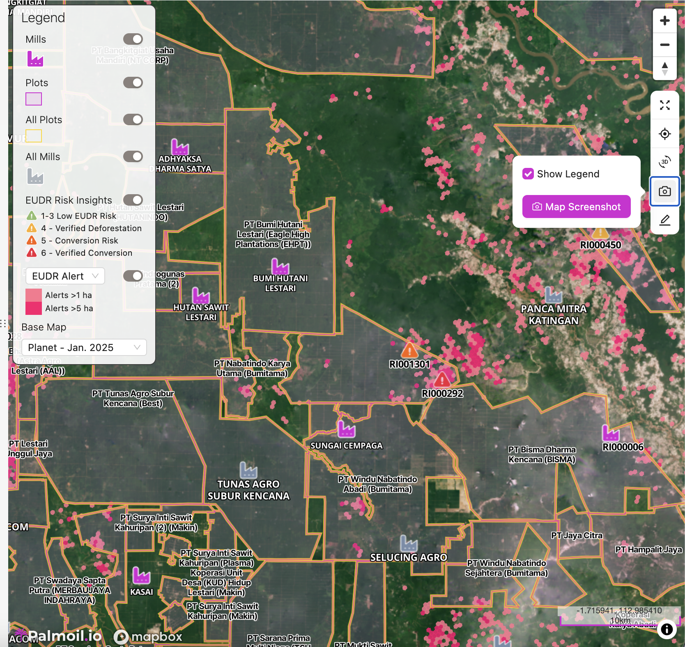Click the PT Surya Inti Sawit Kahuripan (2) label
Image resolution: width=685 pixels, height=647 pixels.
156,523
